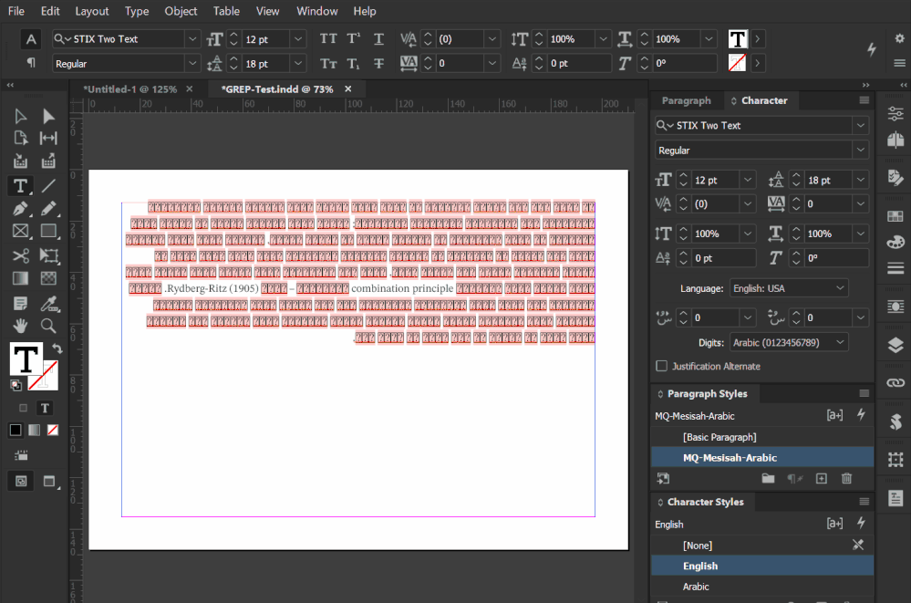The width and height of the screenshot is (911, 603).
Task: Apply the Arabic character style
Action: pyautogui.click(x=696, y=587)
